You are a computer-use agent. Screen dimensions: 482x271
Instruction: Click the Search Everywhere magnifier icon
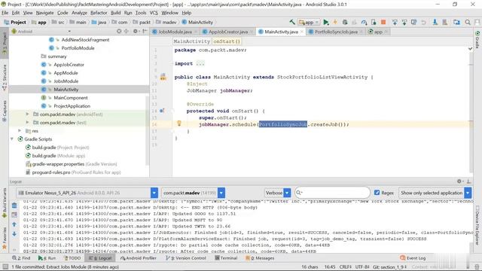click(468, 22)
